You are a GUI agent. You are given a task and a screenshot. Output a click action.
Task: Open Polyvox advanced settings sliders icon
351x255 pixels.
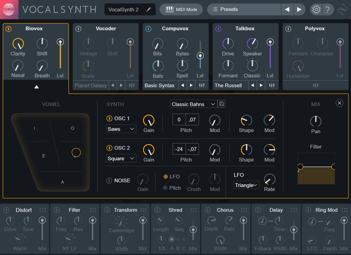click(x=315, y=85)
